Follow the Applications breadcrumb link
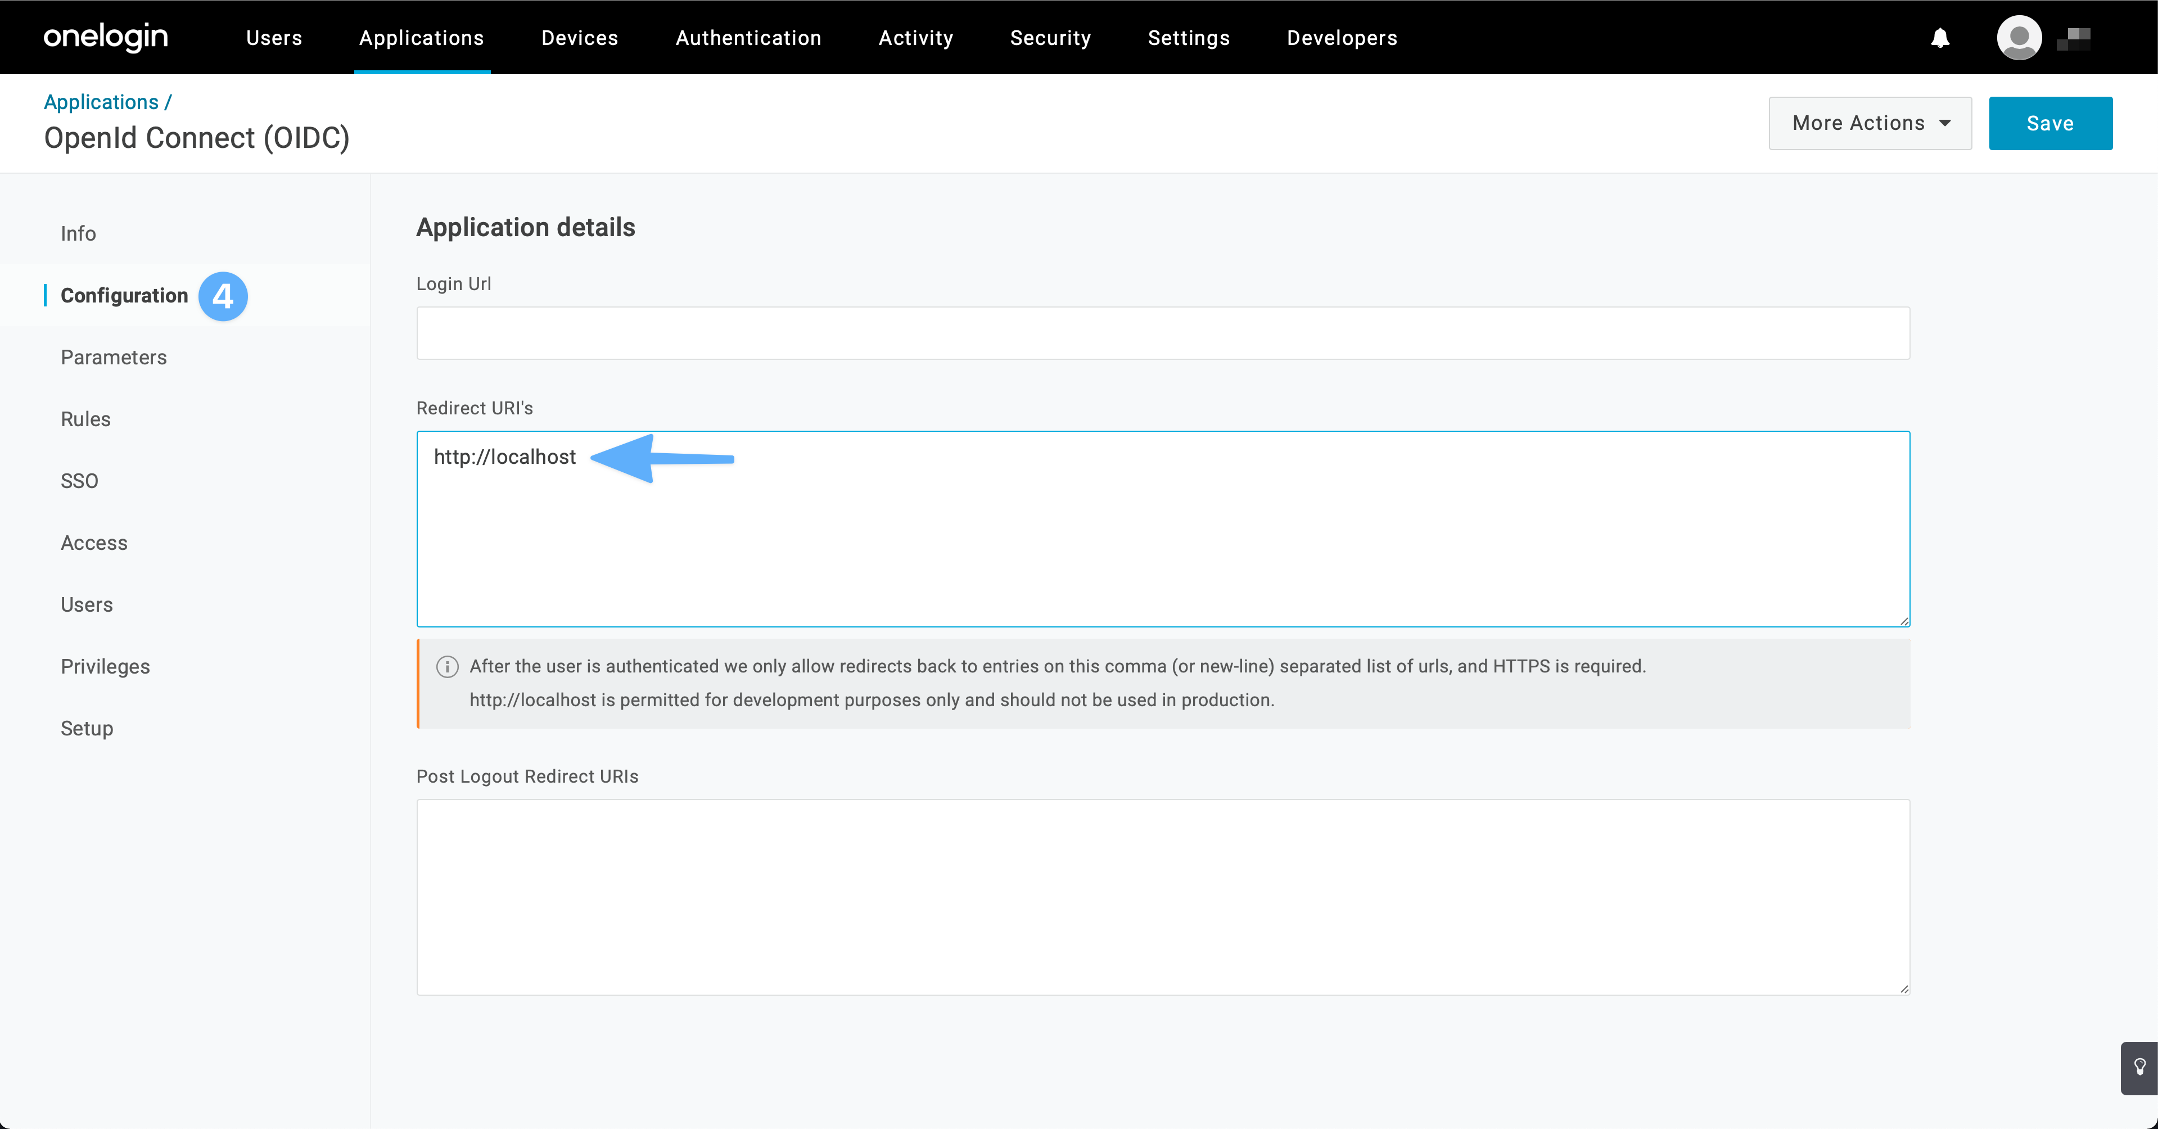 [x=101, y=102]
